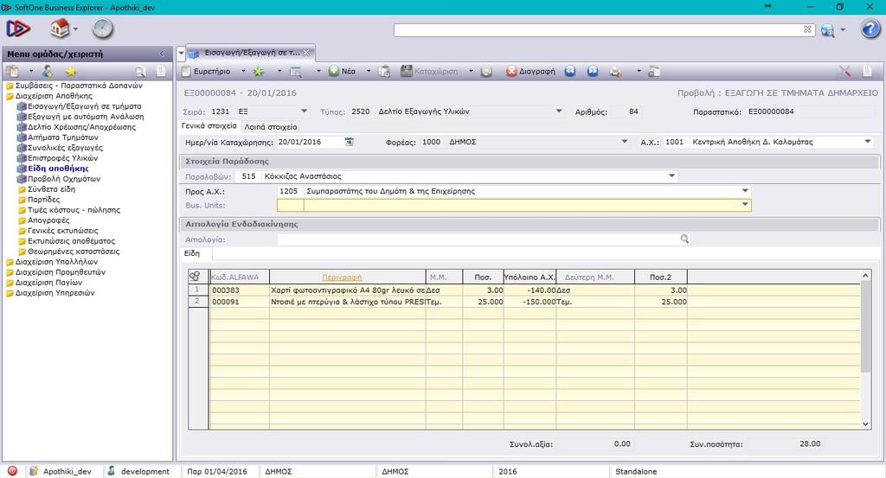886x478 pixels.
Task: Click the clock icon in top toolbar
Action: (103, 29)
